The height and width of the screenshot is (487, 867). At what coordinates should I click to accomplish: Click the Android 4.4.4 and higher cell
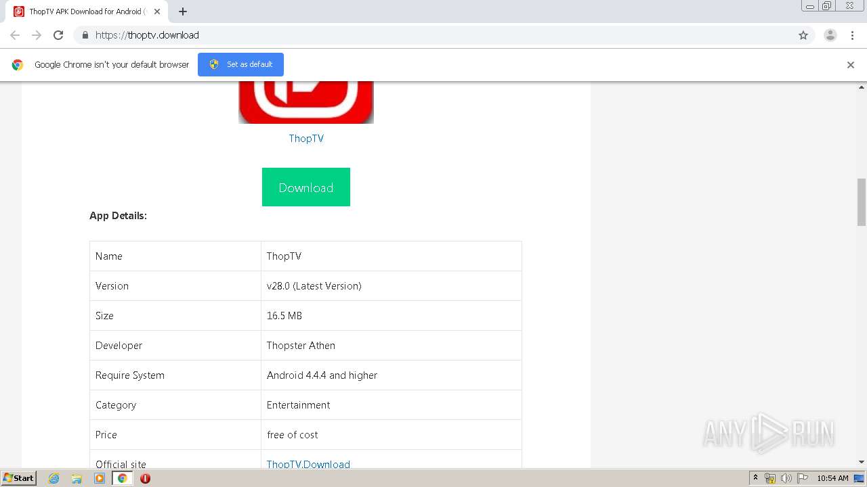pos(392,375)
